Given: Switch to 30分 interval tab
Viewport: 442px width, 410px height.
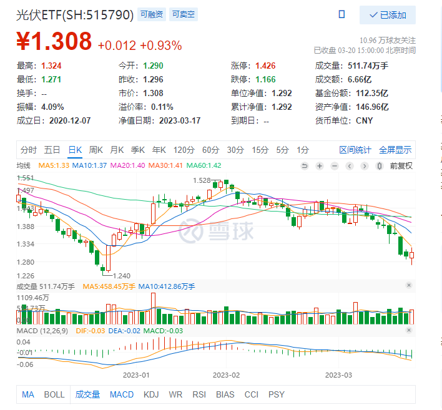Looking at the screenshot, I should pos(235,150).
